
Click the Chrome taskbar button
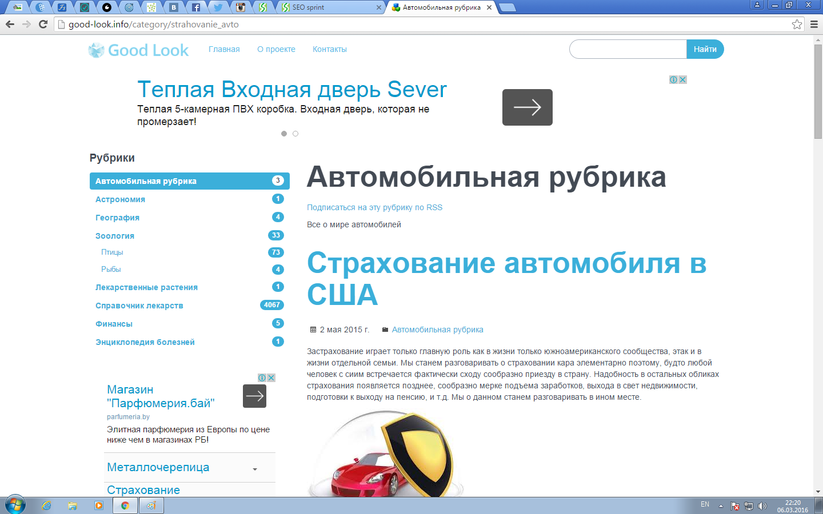point(125,505)
